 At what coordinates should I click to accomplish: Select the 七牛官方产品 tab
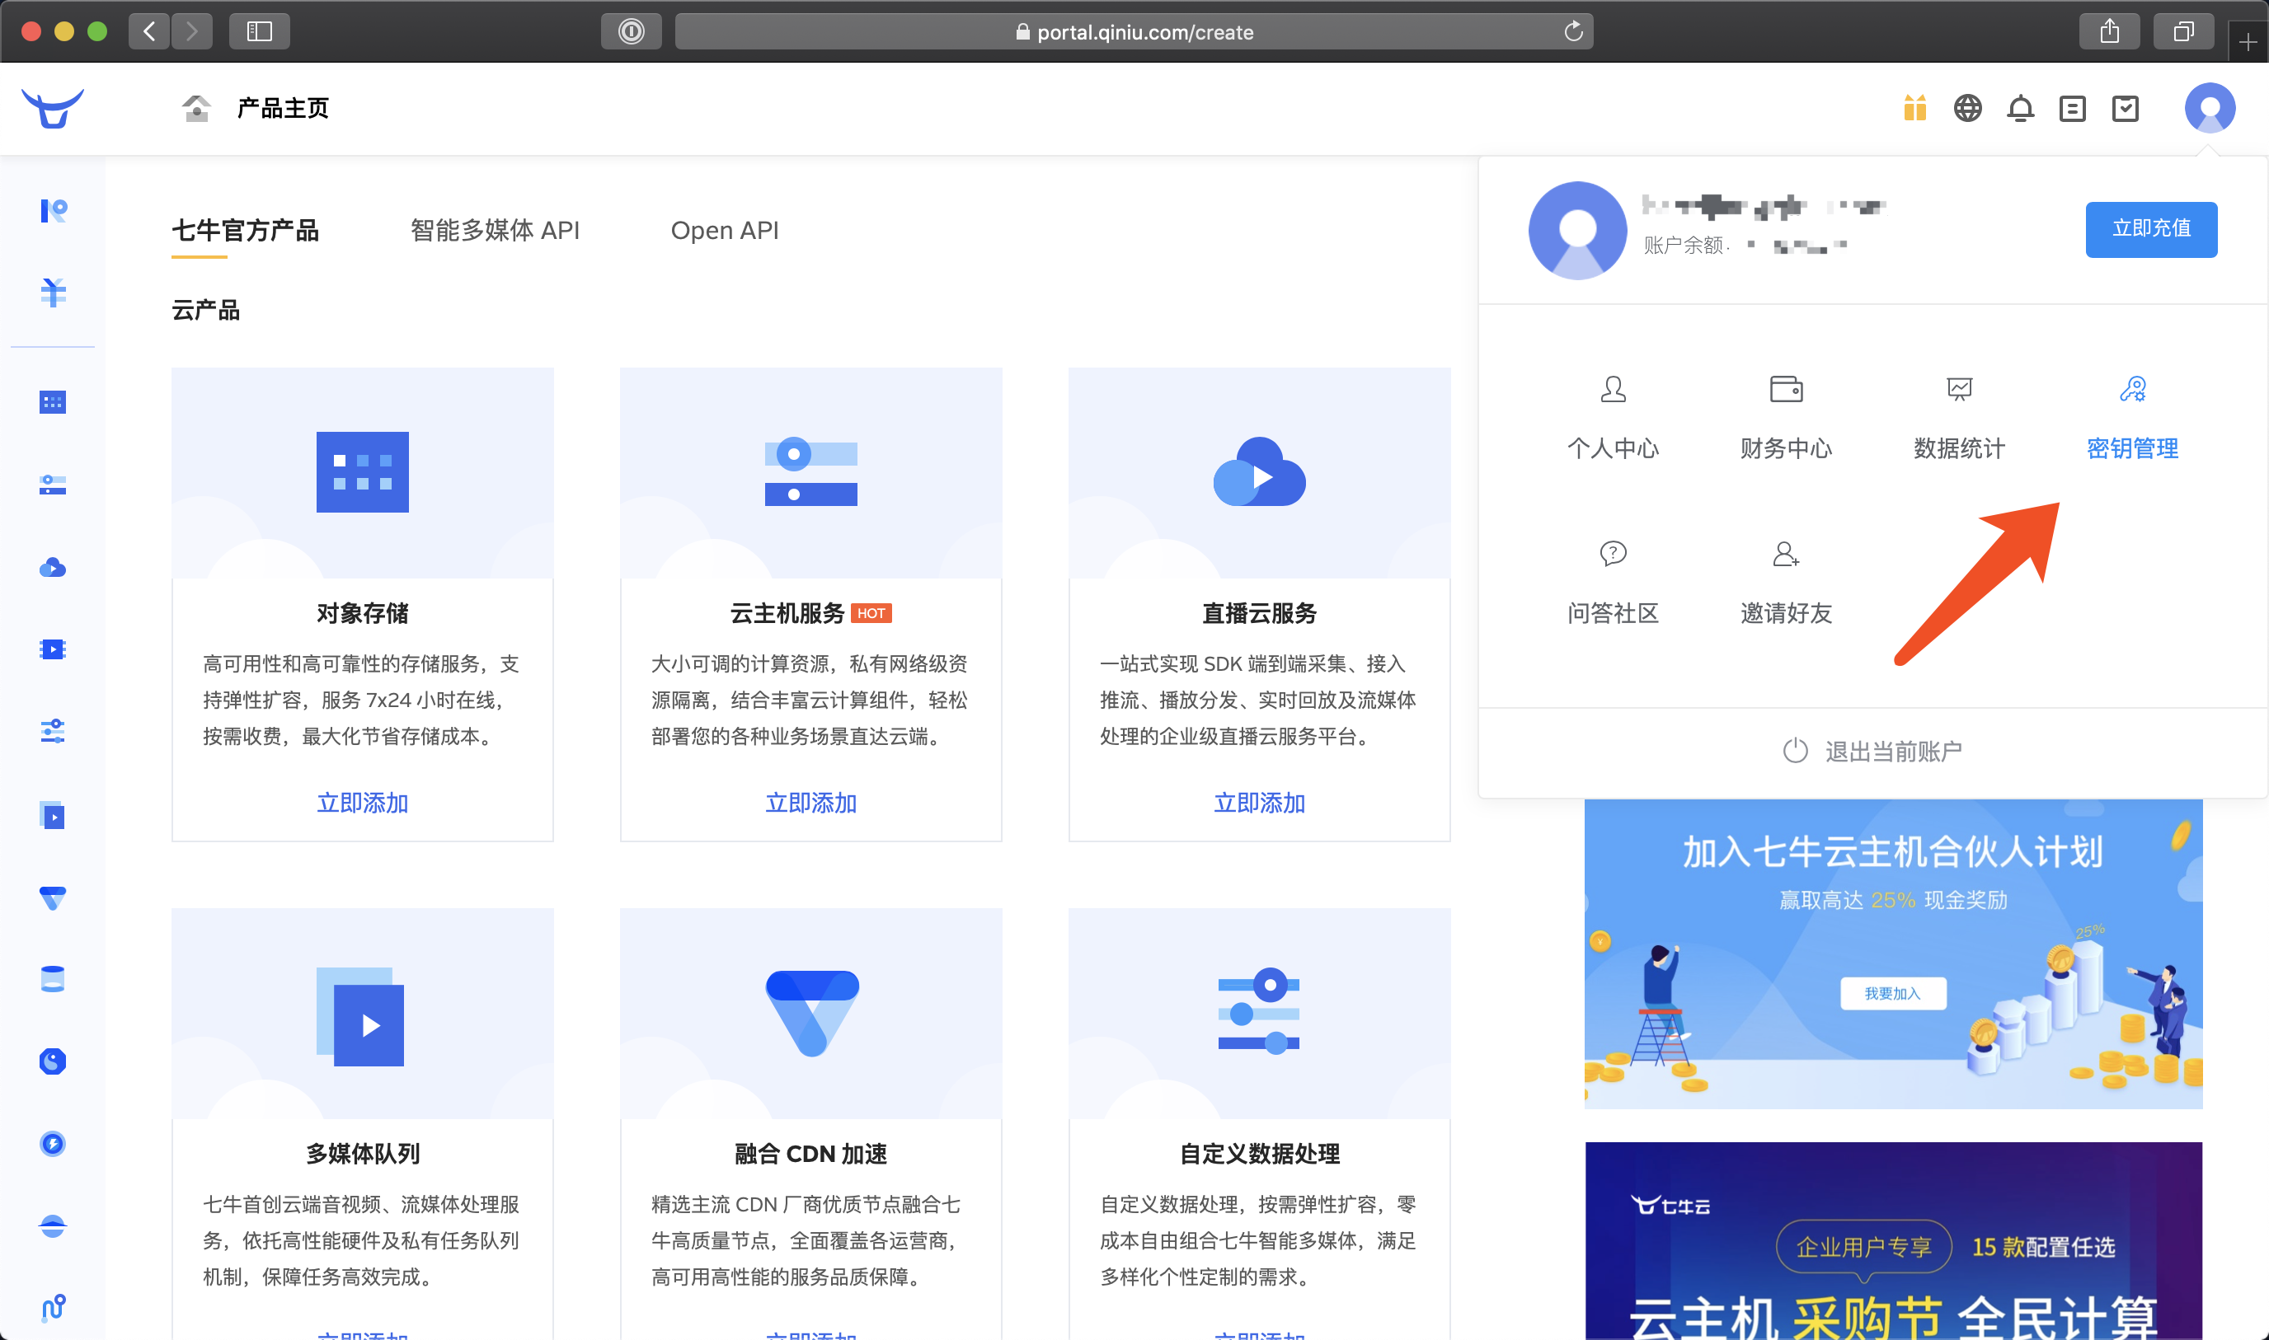(245, 230)
